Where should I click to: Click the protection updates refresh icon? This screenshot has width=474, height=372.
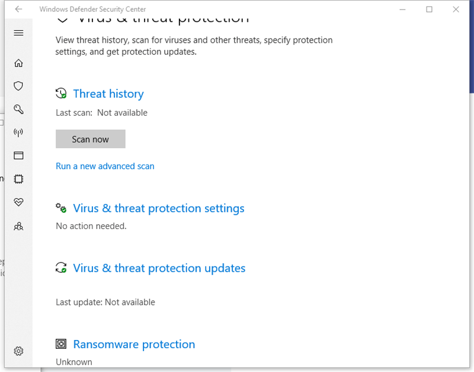(x=61, y=268)
